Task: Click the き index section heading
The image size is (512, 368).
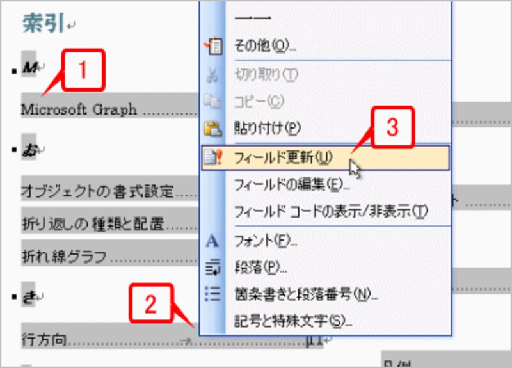Action: pyautogui.click(x=29, y=297)
